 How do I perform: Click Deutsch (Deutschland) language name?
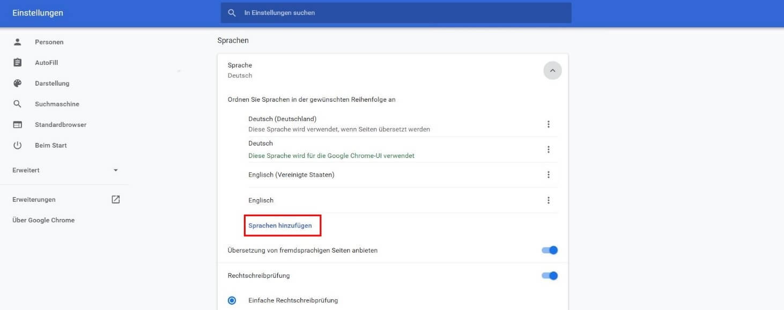[282, 119]
